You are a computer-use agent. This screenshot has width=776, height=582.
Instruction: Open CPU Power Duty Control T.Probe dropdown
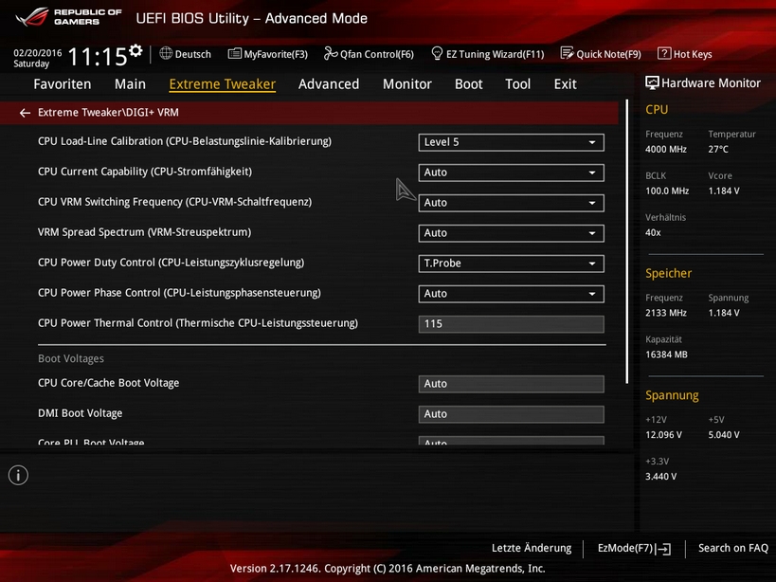tap(512, 264)
